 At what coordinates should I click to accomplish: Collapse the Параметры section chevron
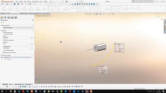[33, 30]
